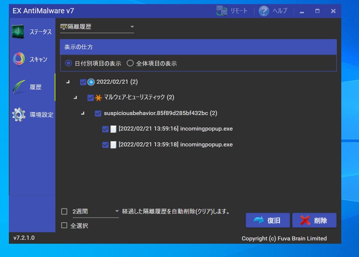The image size is (359, 257).
Task: Enable the auto-delete quarantine history checkbox
Action: point(64,211)
